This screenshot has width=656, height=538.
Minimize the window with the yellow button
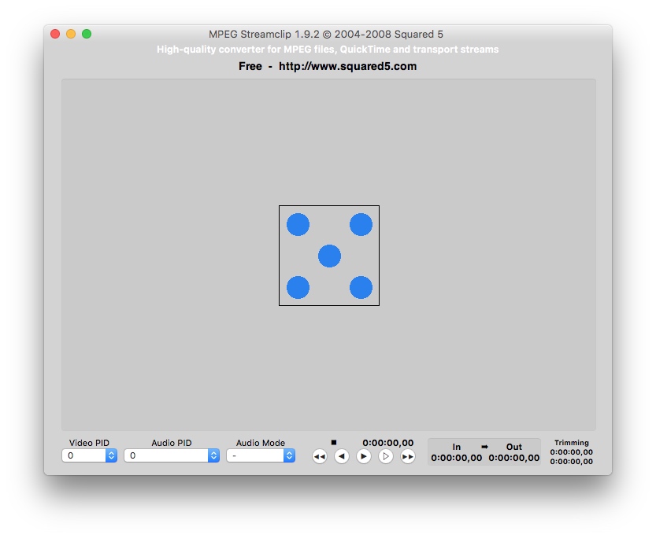pyautogui.click(x=71, y=34)
